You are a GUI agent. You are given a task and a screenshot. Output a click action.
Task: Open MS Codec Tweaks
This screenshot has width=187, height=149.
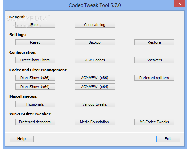coord(154,122)
